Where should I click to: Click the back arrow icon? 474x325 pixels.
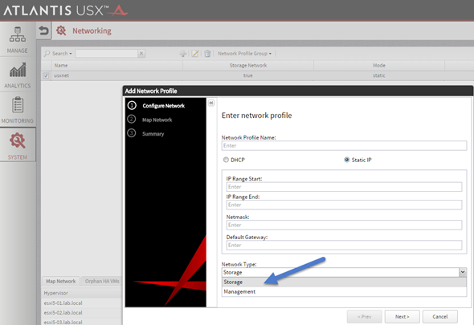[44, 30]
